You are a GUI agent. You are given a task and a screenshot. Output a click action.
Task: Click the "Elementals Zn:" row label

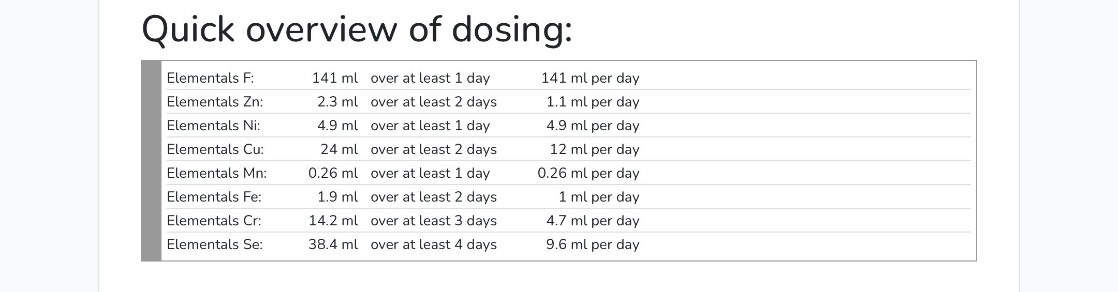[215, 102]
